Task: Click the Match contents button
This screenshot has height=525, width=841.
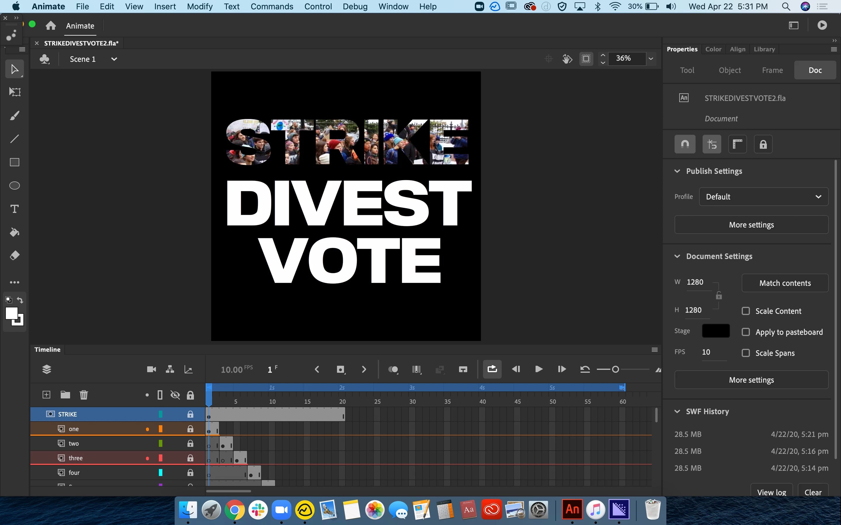Action: tap(785, 283)
